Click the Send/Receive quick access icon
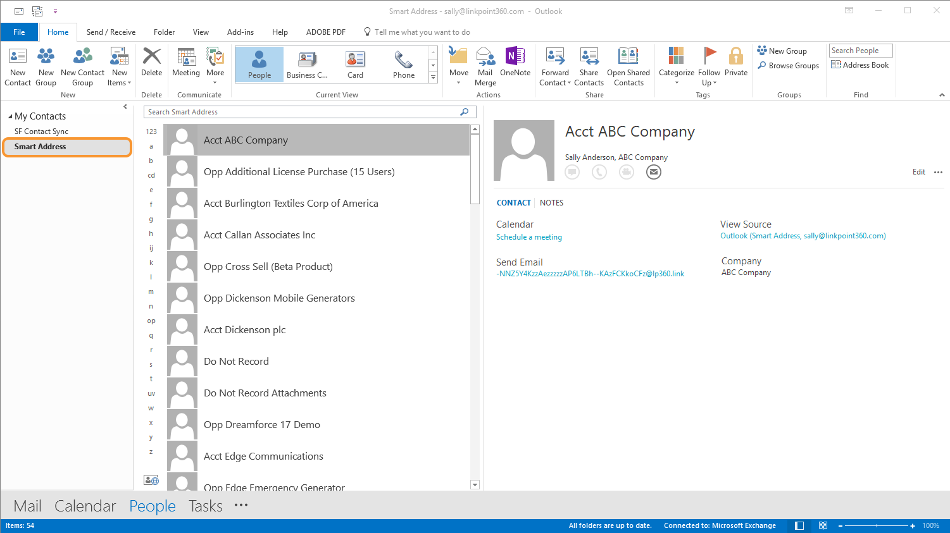Viewport: 950px width, 533px height. click(x=37, y=11)
